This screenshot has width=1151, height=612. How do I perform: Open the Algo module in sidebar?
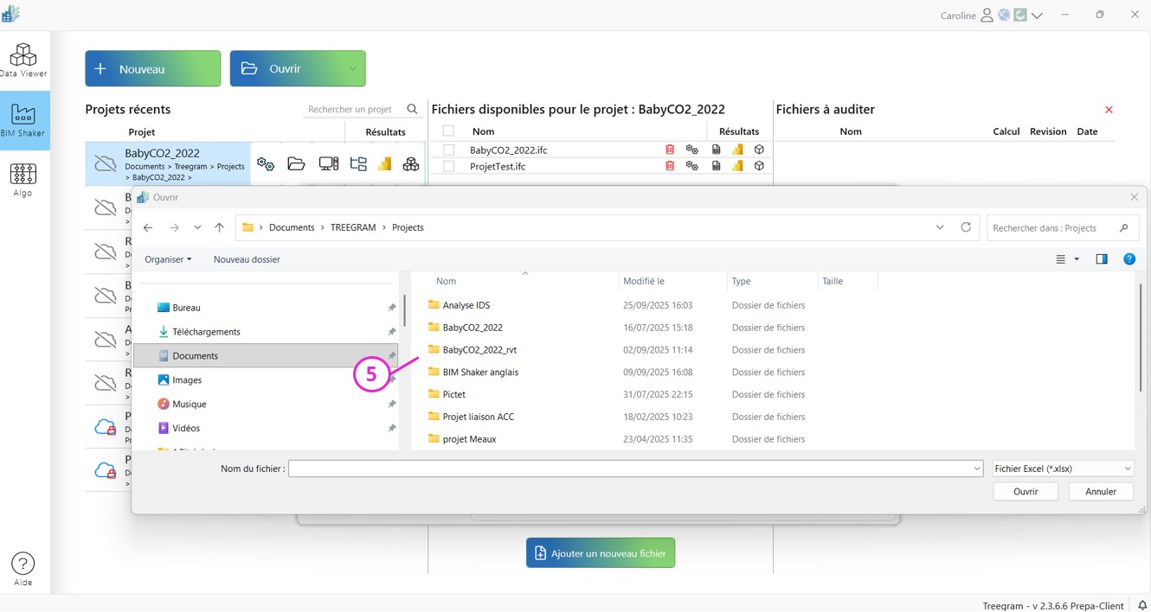point(23,180)
